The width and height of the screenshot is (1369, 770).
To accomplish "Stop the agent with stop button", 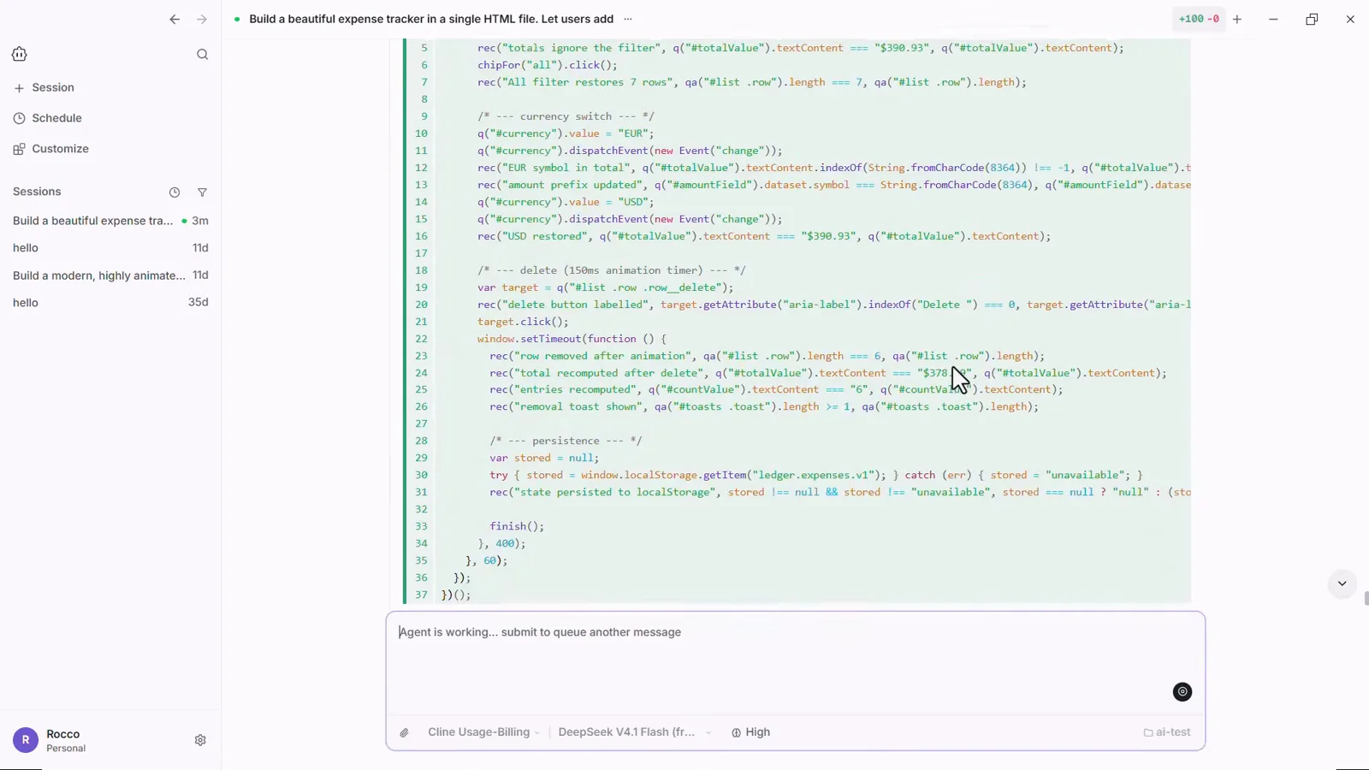I will [x=1182, y=692].
